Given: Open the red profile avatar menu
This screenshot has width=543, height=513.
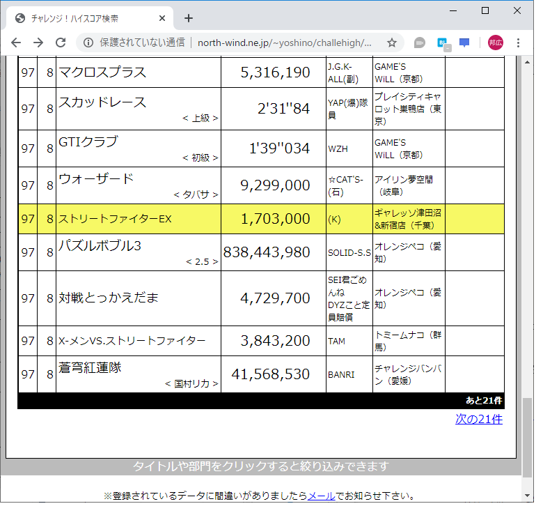Looking at the screenshot, I should (495, 43).
